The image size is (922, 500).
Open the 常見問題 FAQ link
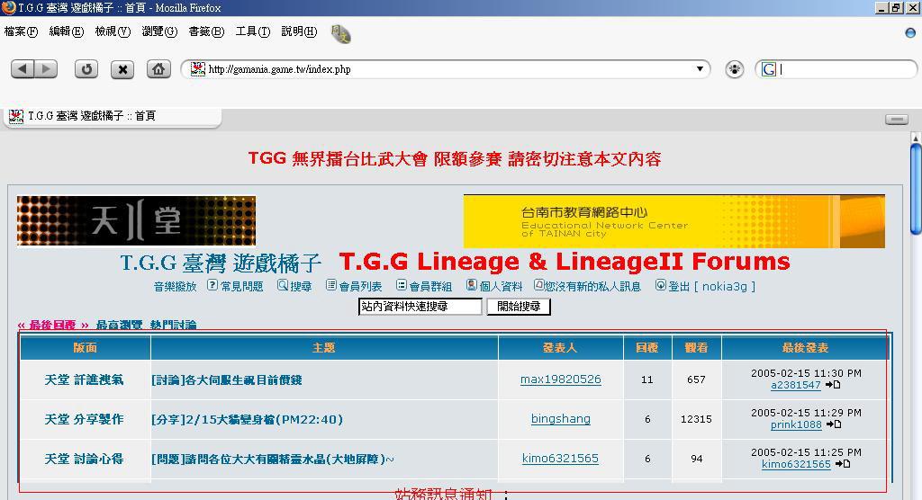(236, 286)
